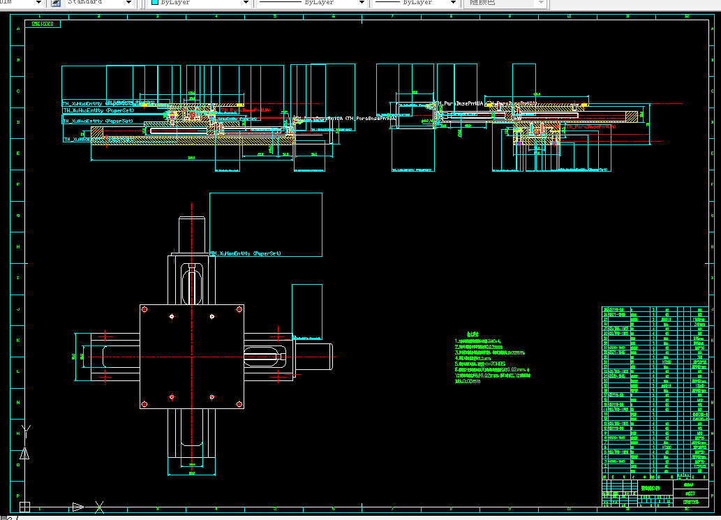Viewport: 721px width, 520px height.
Task: Select the width dimension below the plan view
Action: (x=192, y=473)
